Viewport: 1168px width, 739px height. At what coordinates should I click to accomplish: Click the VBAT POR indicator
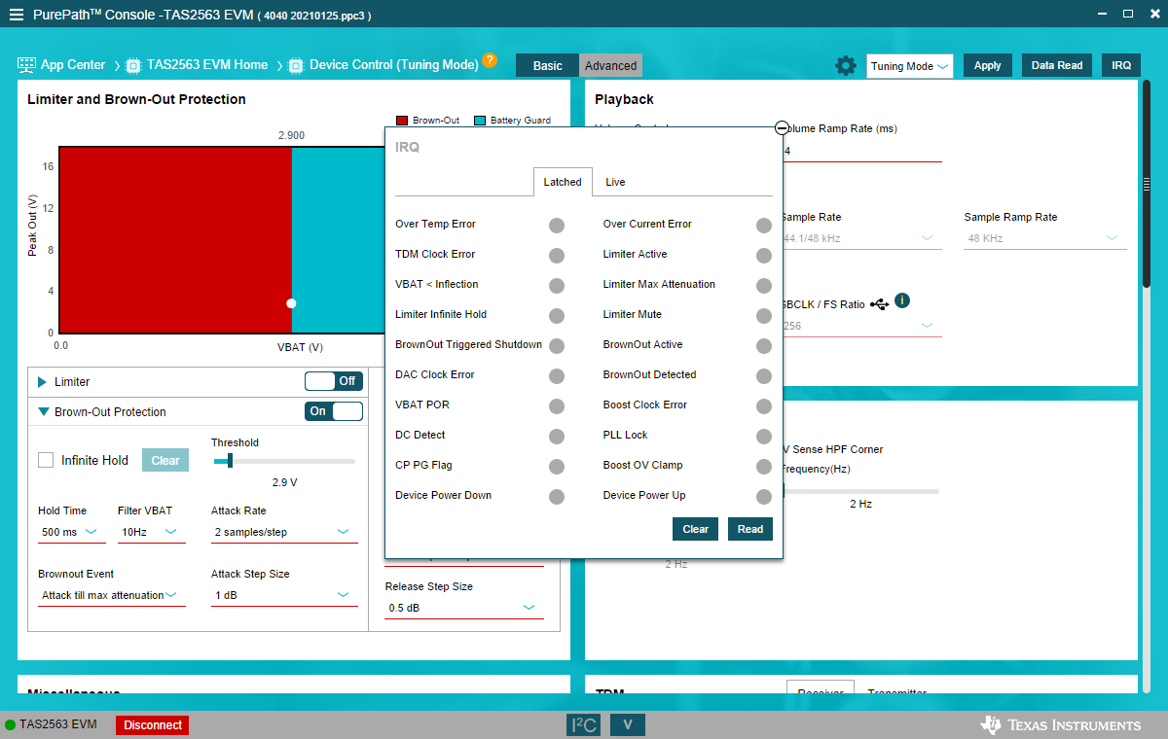[x=557, y=406]
